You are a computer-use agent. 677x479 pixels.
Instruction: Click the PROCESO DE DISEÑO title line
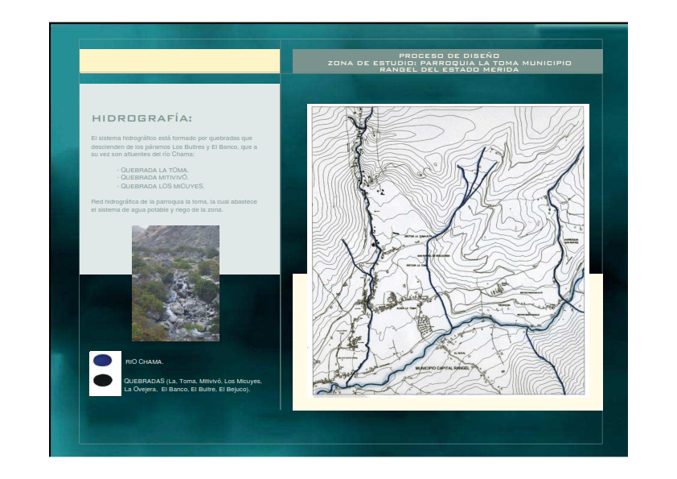449,56
